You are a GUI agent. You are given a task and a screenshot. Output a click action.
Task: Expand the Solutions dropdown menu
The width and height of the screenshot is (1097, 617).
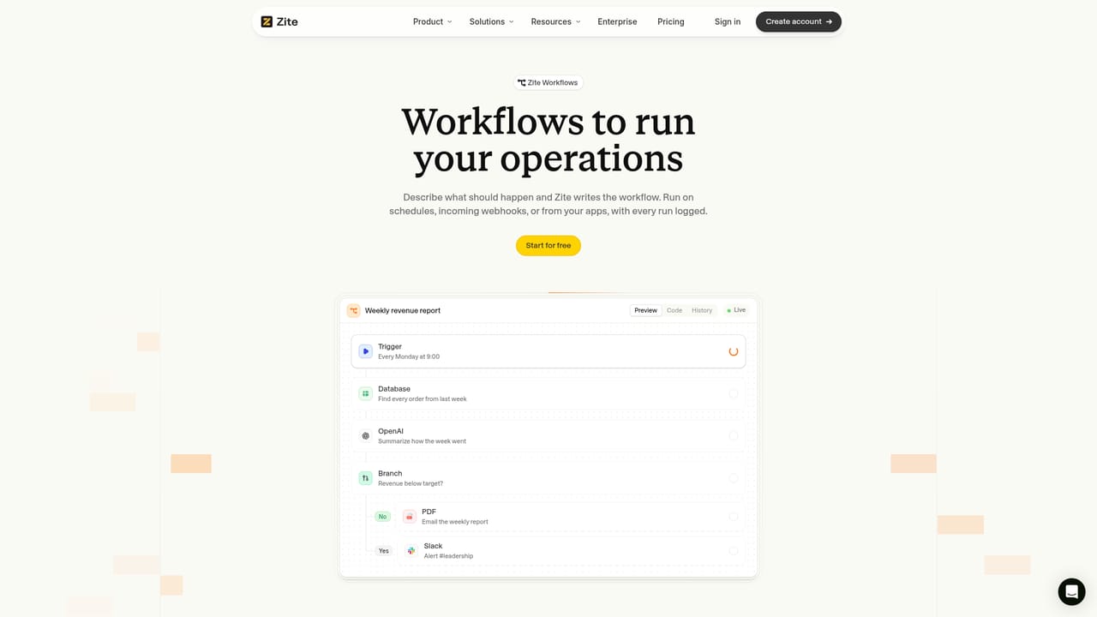coord(491,21)
